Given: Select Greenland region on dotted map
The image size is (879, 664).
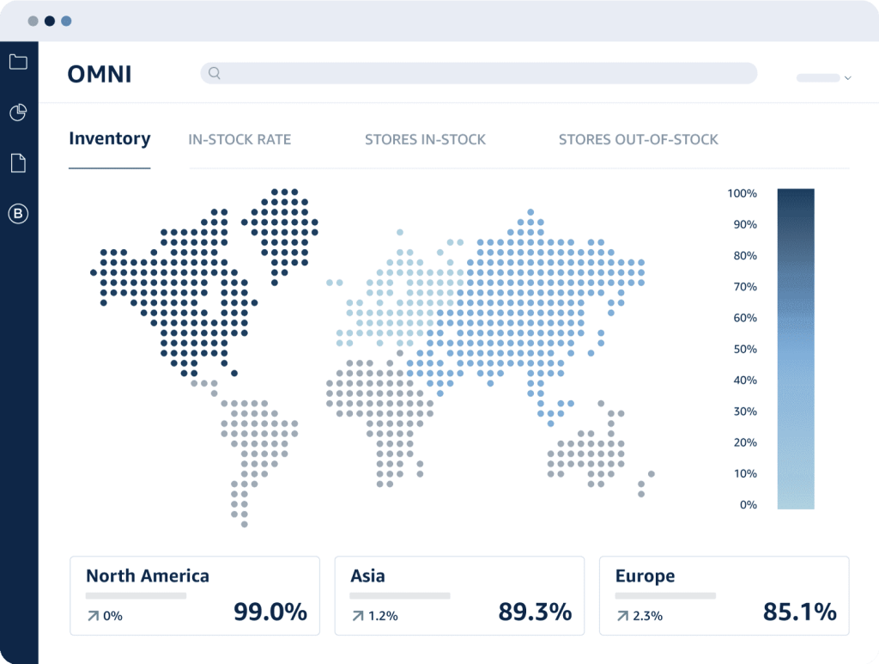Looking at the screenshot, I should pyautogui.click(x=281, y=235).
